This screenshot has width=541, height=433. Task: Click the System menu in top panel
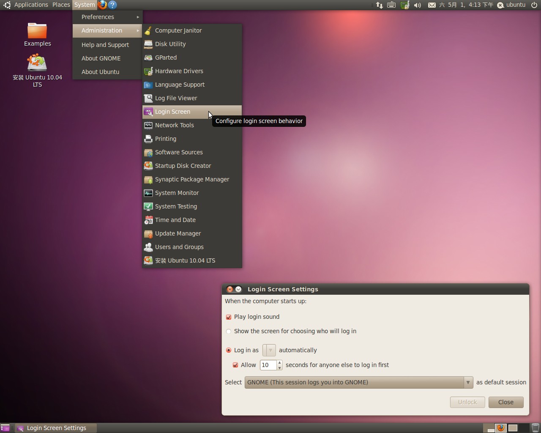tap(85, 5)
